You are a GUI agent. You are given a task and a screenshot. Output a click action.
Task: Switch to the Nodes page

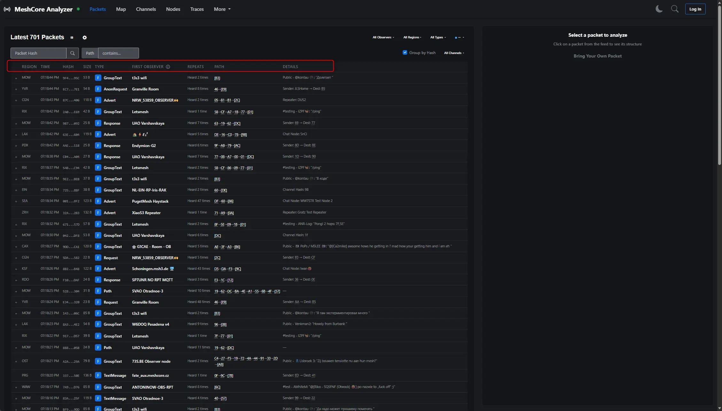coord(173,9)
